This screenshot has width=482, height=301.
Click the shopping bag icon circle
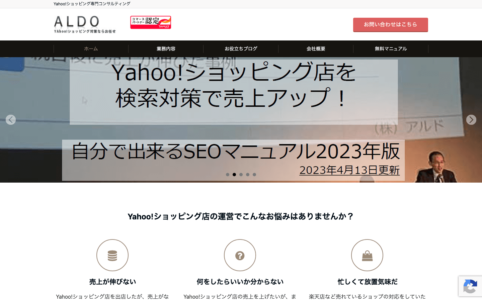point(367,255)
